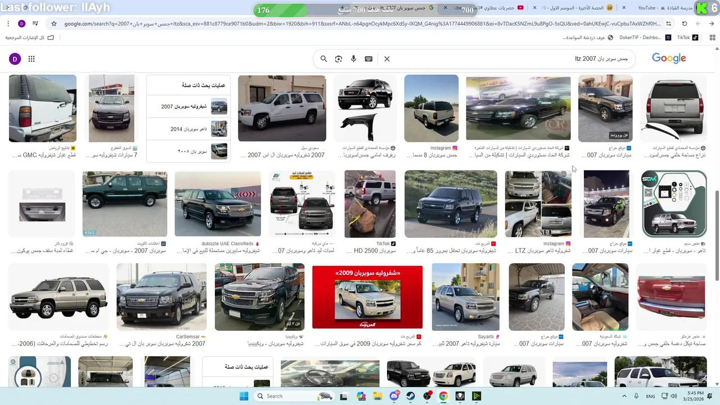Select related search سوبر بان ٢٠٠٨
720x405 pixels.
pyautogui.click(x=188, y=151)
